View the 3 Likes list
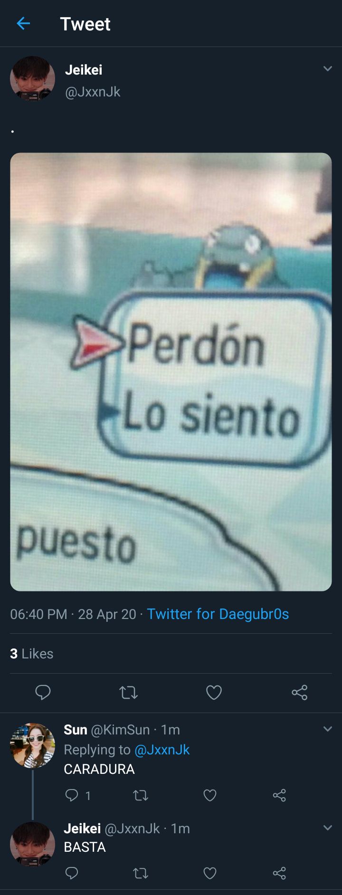Viewport: 342px width, 895px height. 31,654
